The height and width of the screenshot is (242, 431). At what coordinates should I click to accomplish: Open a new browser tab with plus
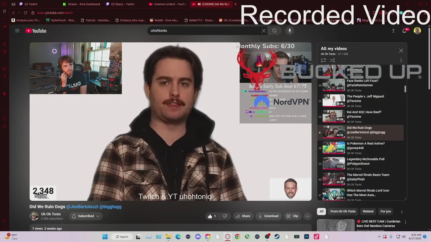coord(235,4)
